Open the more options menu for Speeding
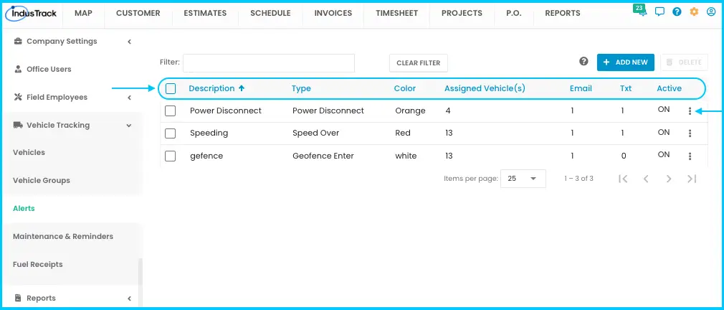Screen dimensions: 724x310 click(690, 133)
